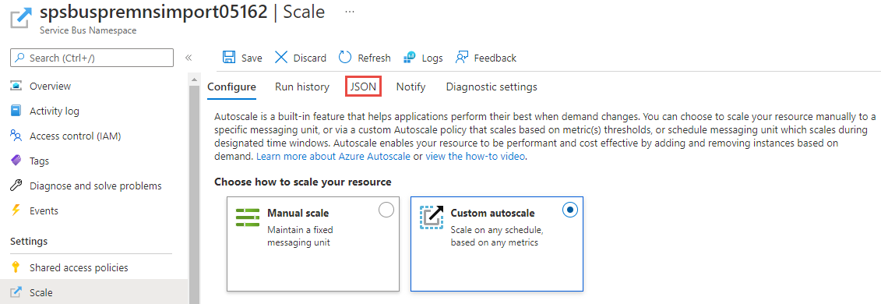The width and height of the screenshot is (881, 304).
Task: Click the Access control (IAM) icon
Action: pyautogui.click(x=16, y=136)
